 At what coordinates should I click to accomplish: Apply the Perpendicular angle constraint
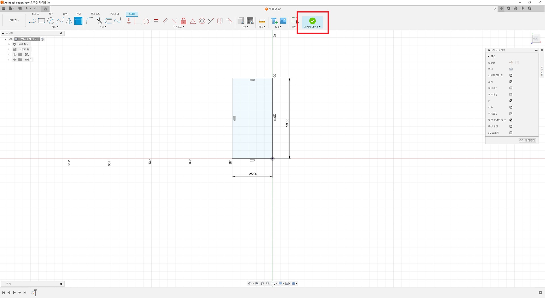[x=138, y=21]
